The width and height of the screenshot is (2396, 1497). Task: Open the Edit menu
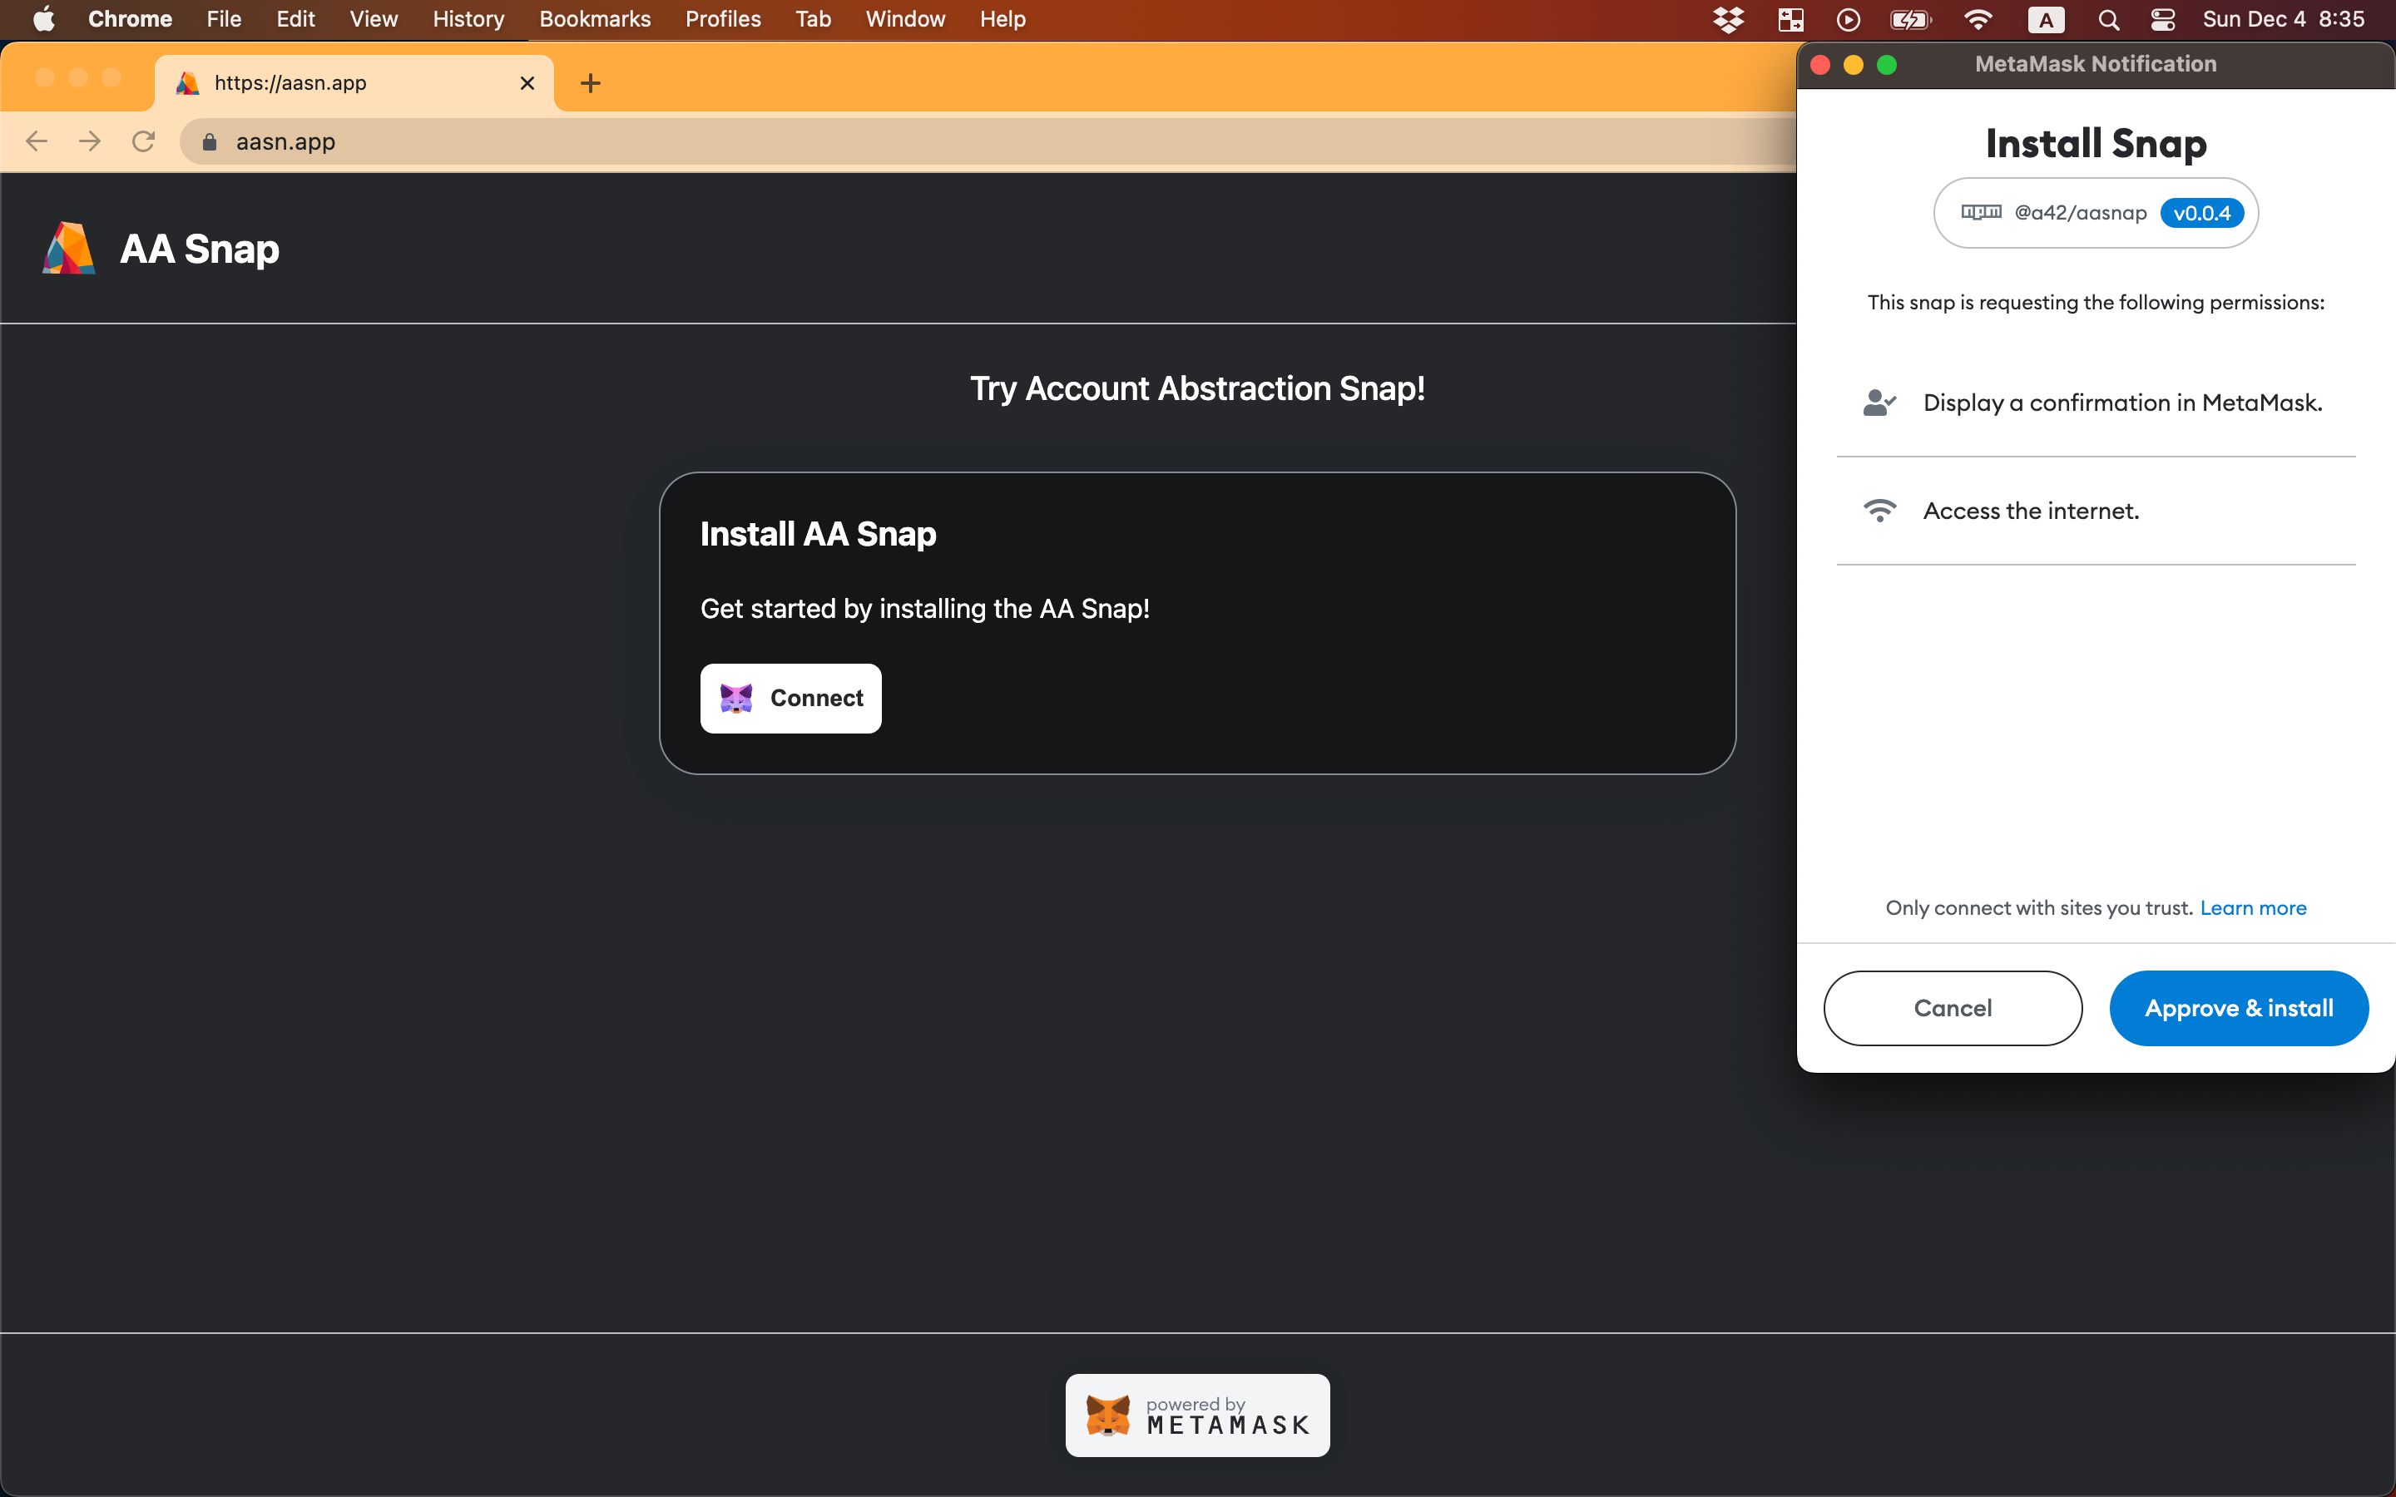coord(295,19)
